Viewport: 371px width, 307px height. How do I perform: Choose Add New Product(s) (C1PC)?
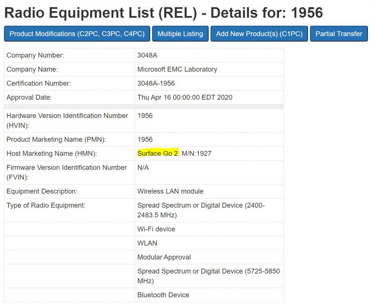(x=259, y=34)
